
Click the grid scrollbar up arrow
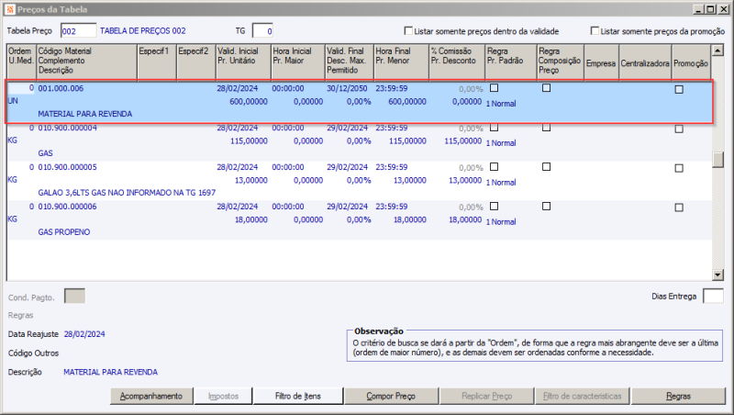pos(718,50)
